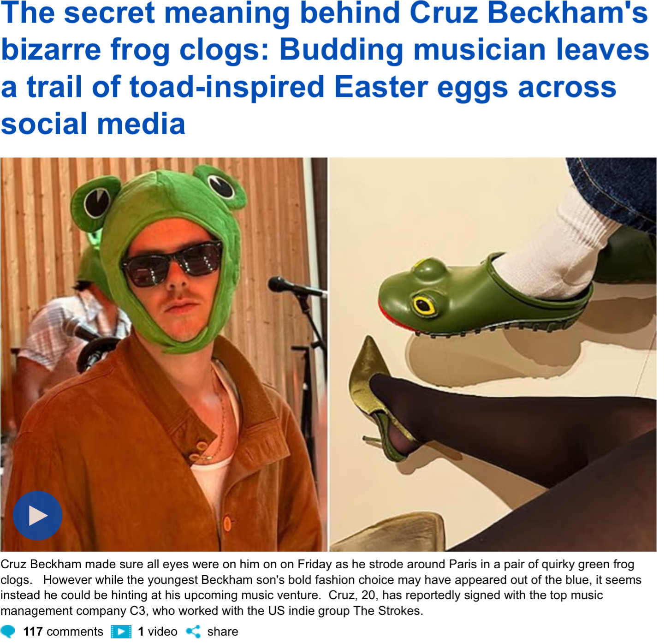Click the share network icon

[193, 631]
